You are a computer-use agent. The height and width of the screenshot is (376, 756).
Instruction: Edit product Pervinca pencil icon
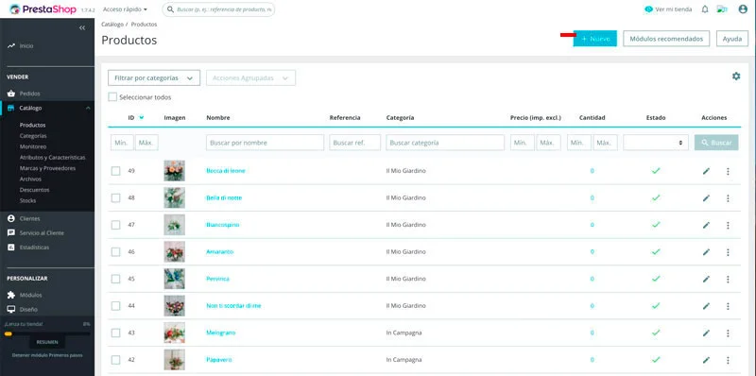pyautogui.click(x=706, y=279)
